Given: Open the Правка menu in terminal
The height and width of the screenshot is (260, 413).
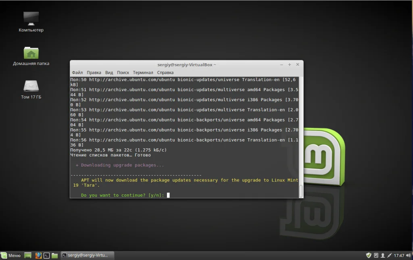Looking at the screenshot, I should coord(94,73).
